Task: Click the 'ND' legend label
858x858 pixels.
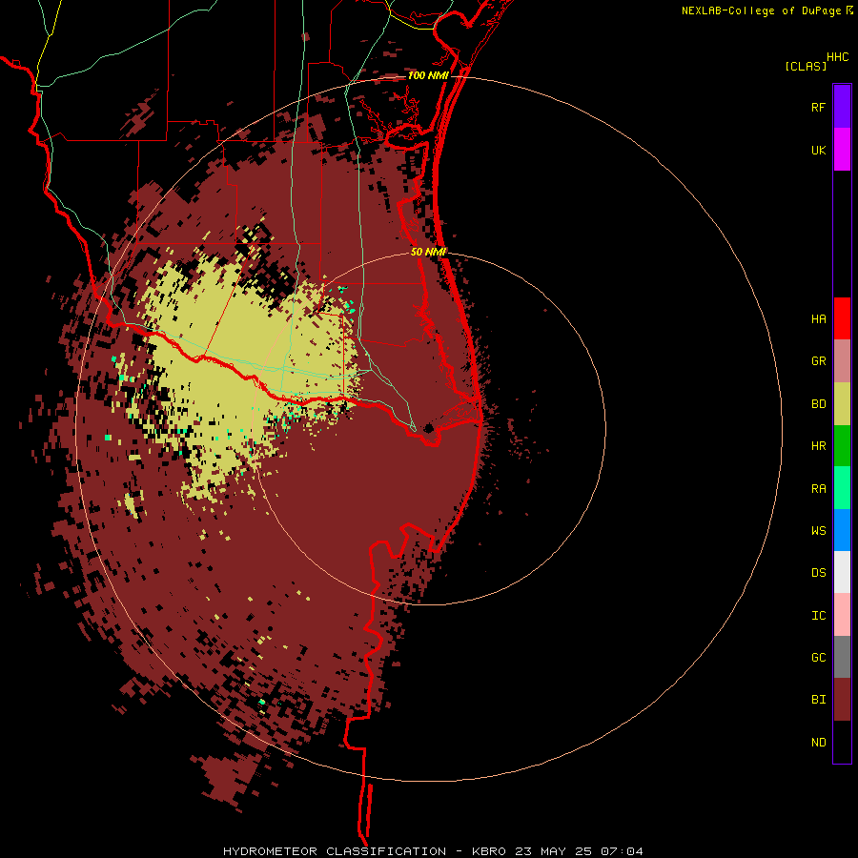Action: pos(818,743)
